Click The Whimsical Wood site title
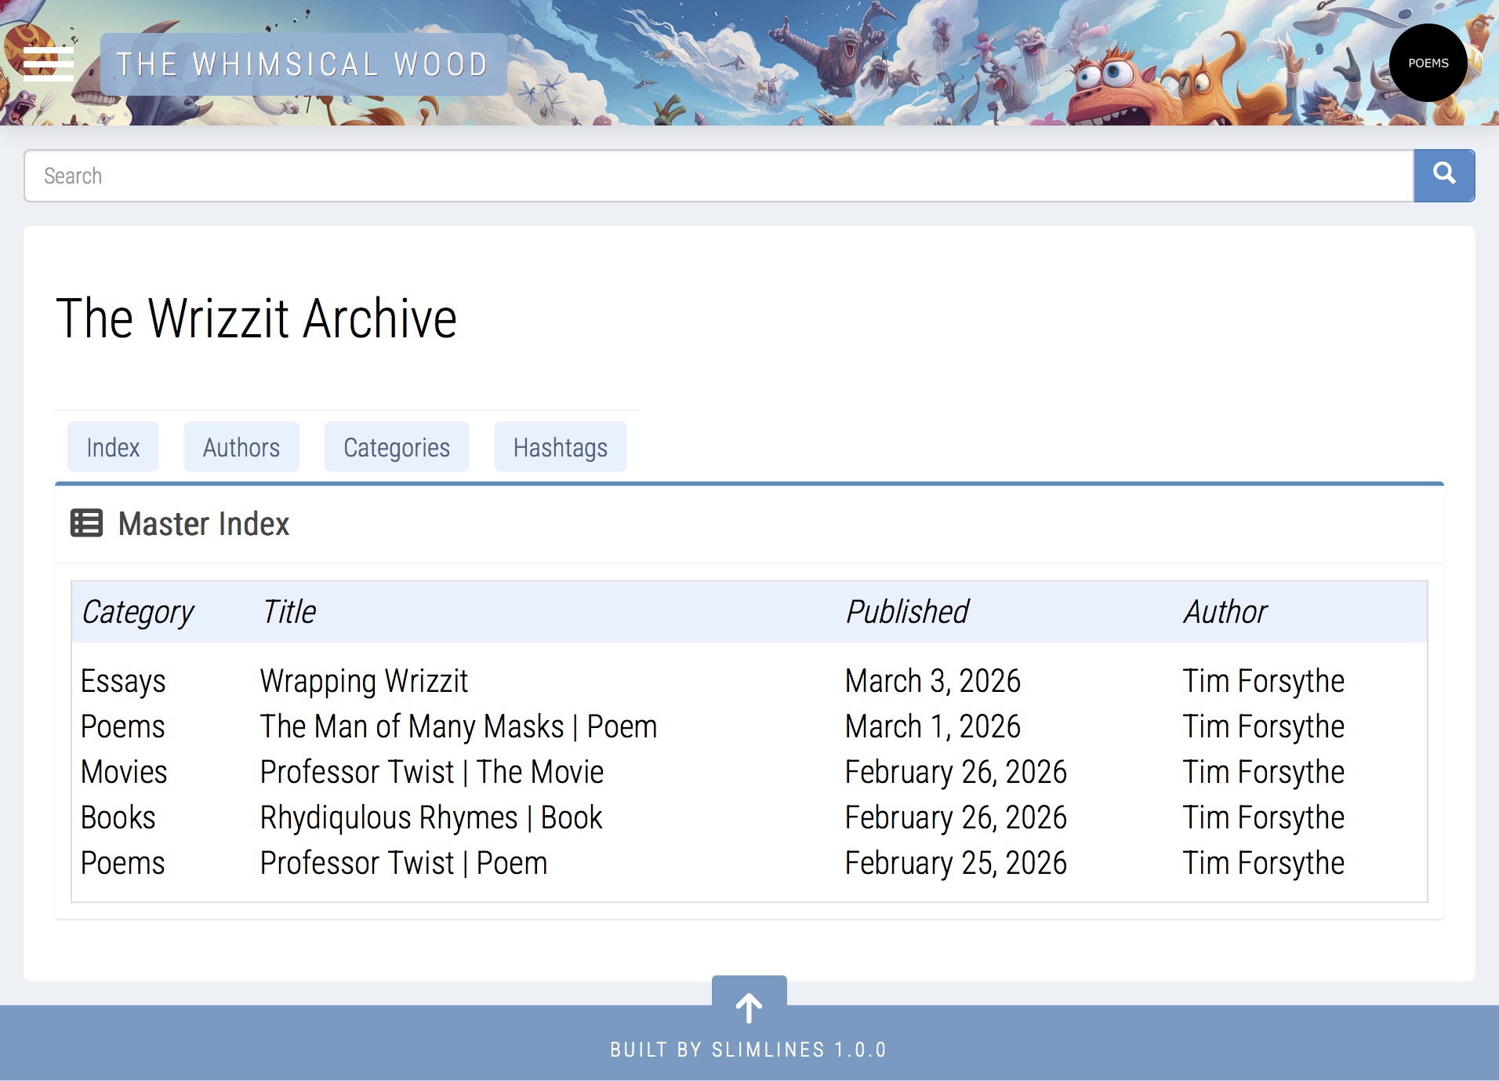Screen dimensions: 1499x1081 (303, 64)
